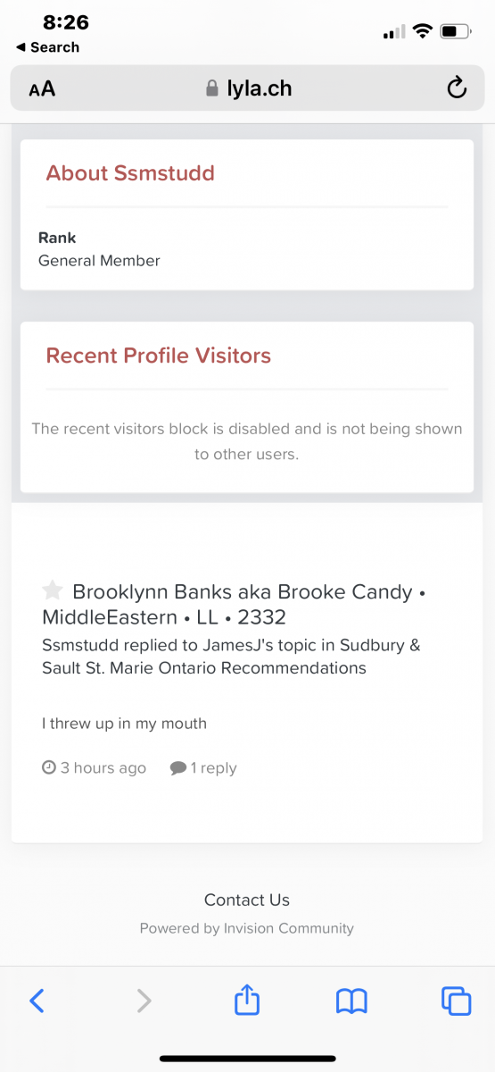This screenshot has width=495, height=1072.
Task: Reload the page with refresh icon
Action: 456,88
